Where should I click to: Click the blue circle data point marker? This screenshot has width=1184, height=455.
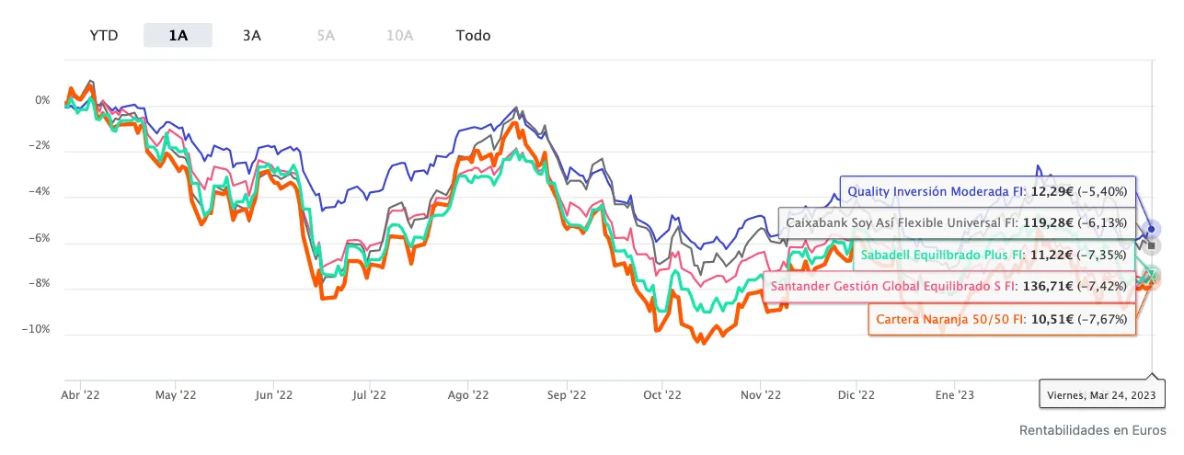tap(1152, 229)
